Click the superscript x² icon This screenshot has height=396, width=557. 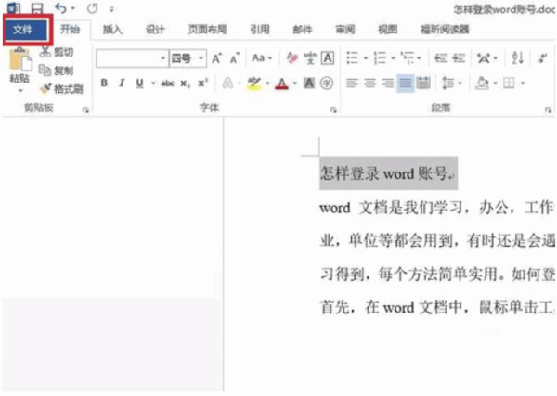202,83
